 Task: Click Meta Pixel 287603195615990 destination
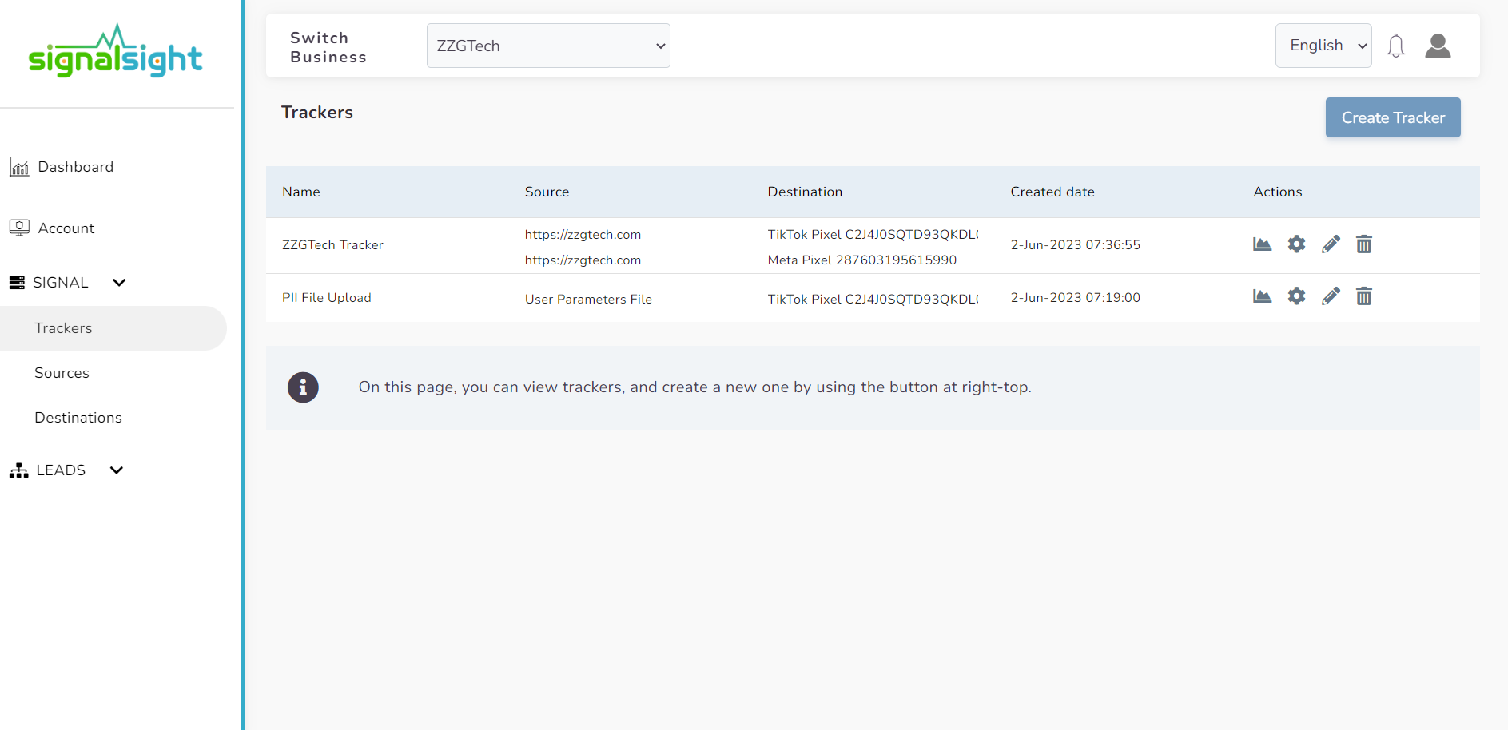pos(862,260)
